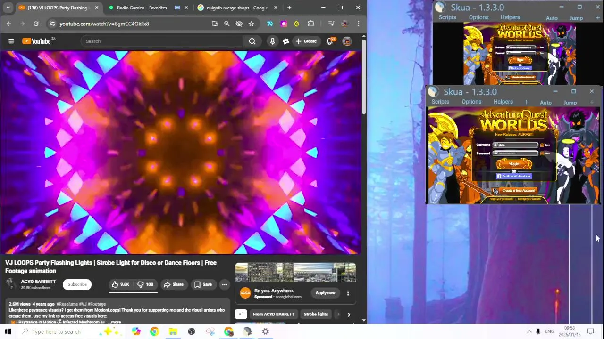604x339 pixels.
Task: Open Options menu in front Skua window
Action: (x=471, y=102)
